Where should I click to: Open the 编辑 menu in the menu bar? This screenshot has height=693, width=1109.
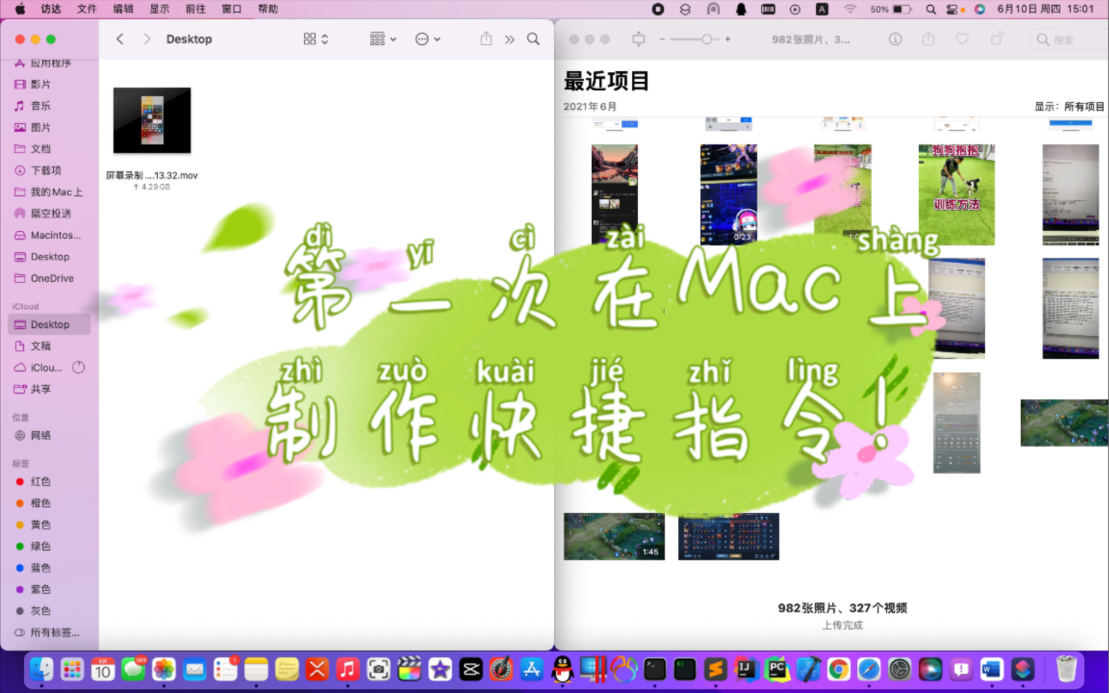(124, 9)
